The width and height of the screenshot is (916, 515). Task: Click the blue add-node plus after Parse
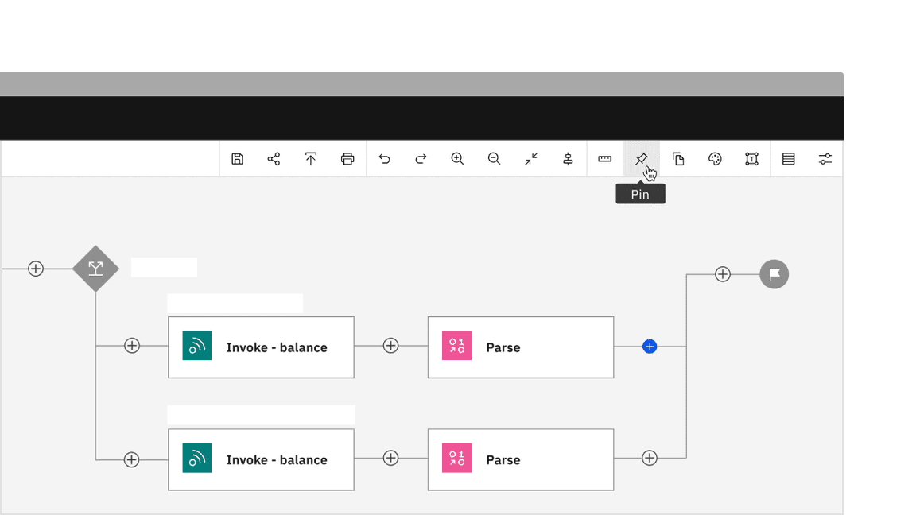(650, 347)
